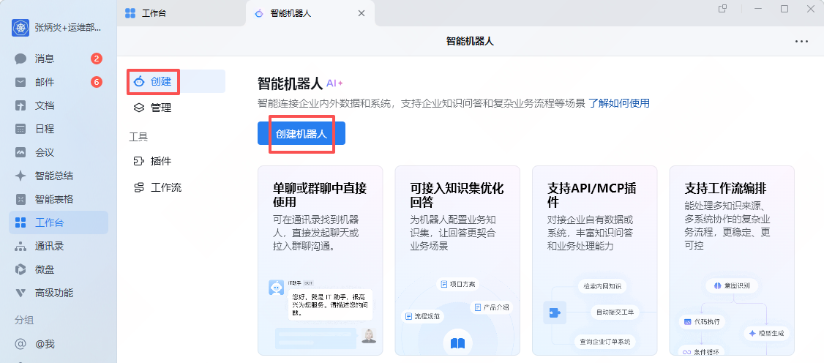Open the 消息 chat bubble icon
This screenshot has height=363, width=824.
coord(20,59)
